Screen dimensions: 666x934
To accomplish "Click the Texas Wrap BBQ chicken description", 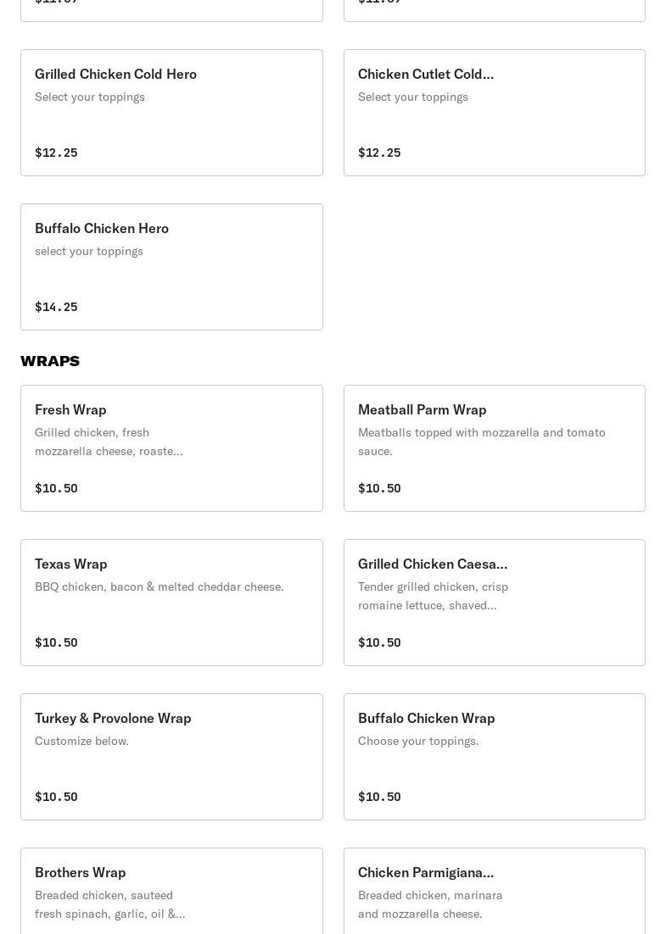I will click(x=160, y=587).
